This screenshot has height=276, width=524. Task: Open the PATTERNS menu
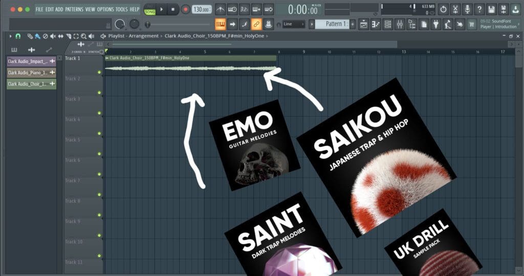click(74, 9)
